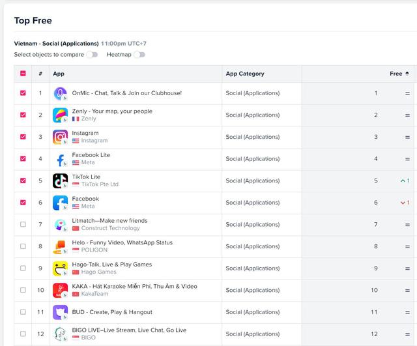Check the Litmatch row checkbox
417x346 pixels.
pyautogui.click(x=23, y=225)
